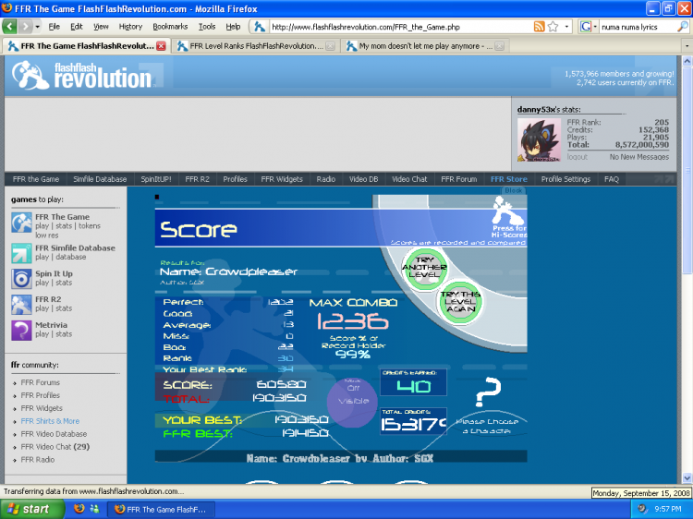Open the Bookmarks menu
The width and height of the screenshot is (693, 519).
coord(170,27)
